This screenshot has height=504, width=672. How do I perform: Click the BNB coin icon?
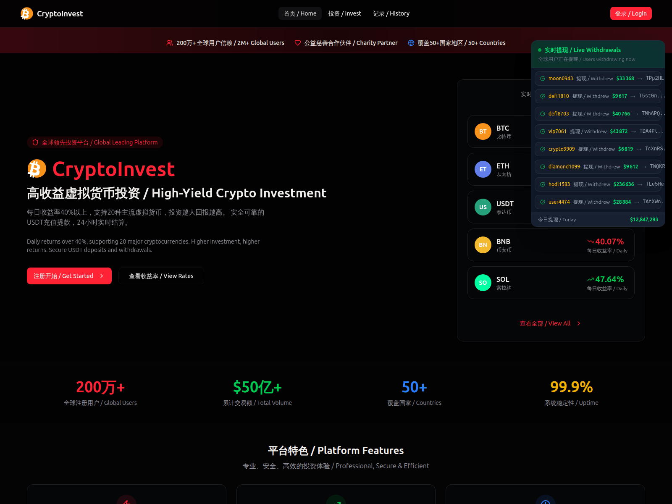tap(483, 245)
